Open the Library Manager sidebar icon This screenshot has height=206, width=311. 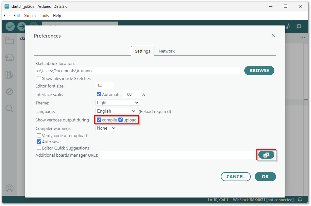click(9, 75)
